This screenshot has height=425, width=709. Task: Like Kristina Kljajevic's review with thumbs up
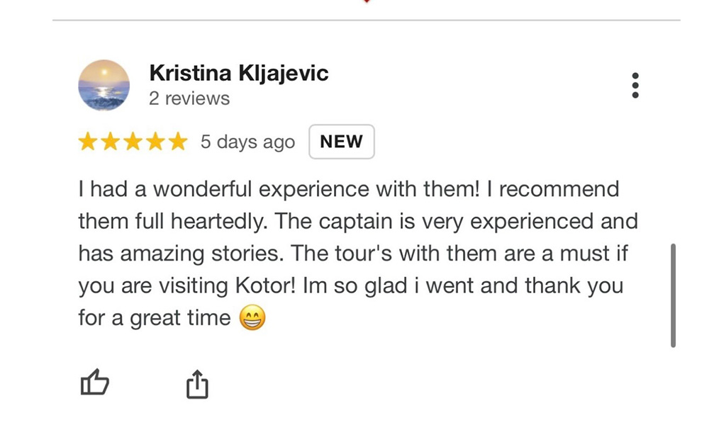[x=94, y=385]
